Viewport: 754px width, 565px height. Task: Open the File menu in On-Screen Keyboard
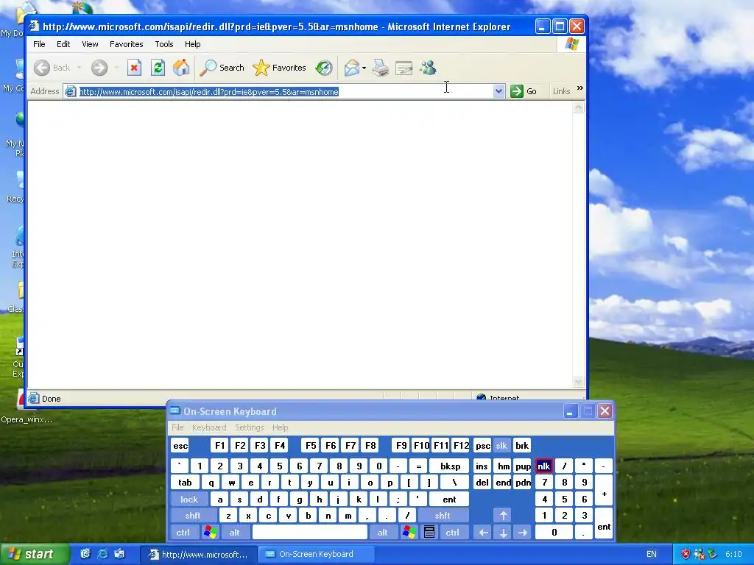tap(177, 427)
